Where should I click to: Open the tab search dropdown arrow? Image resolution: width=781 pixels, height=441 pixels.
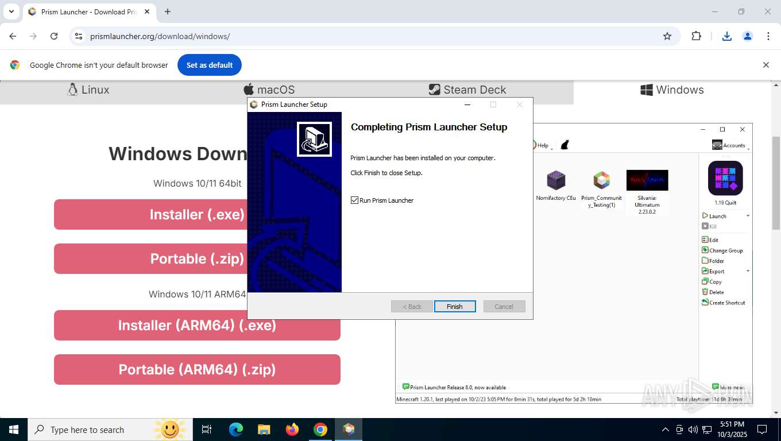11,11
